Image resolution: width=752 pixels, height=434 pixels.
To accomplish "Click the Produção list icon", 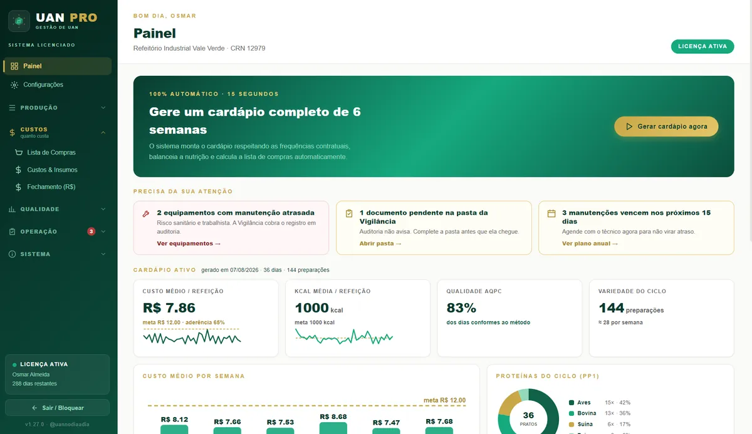I will click(13, 108).
